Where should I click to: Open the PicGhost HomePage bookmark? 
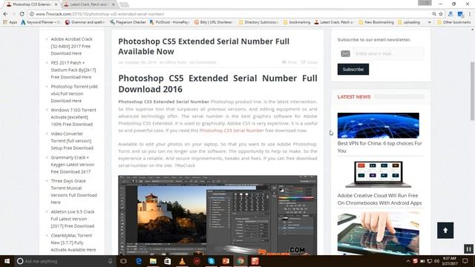(170, 22)
